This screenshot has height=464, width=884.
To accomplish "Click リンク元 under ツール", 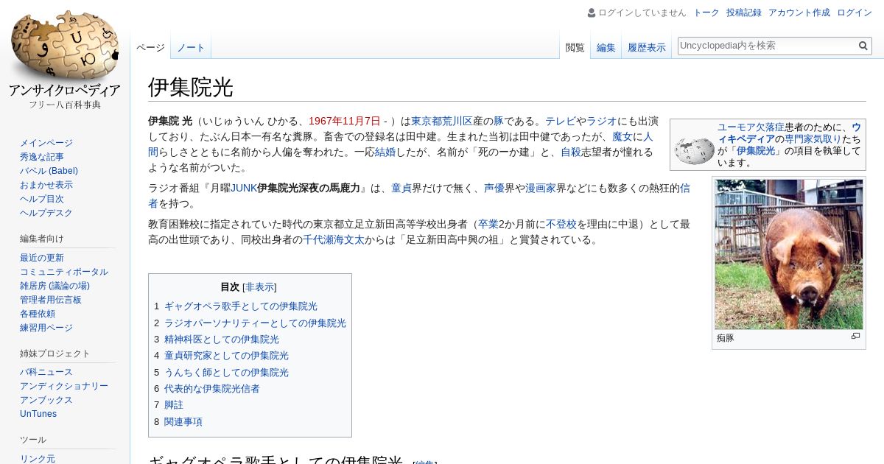I will (38, 459).
